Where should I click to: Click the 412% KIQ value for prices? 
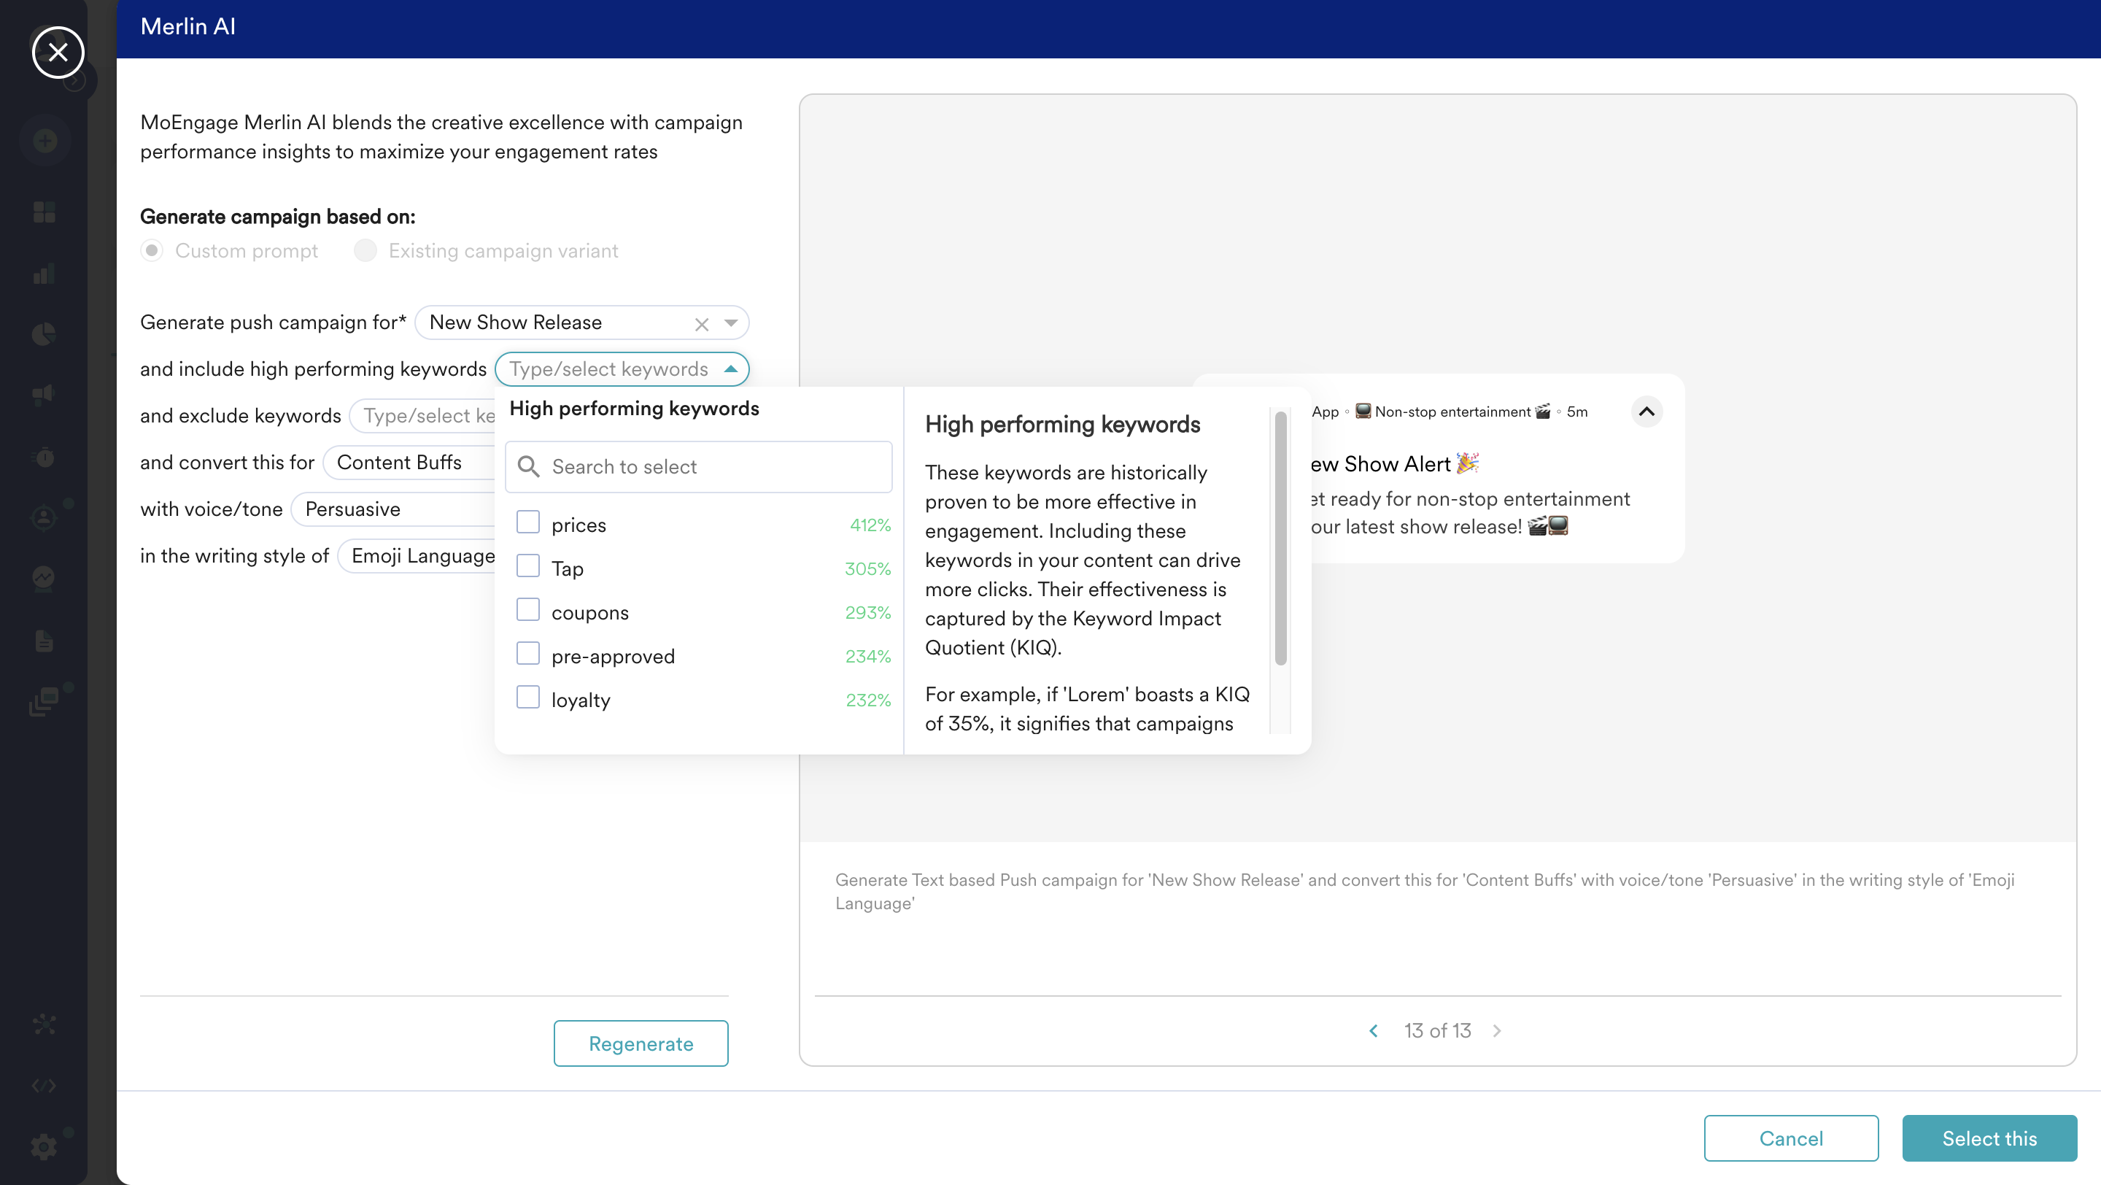tap(870, 525)
